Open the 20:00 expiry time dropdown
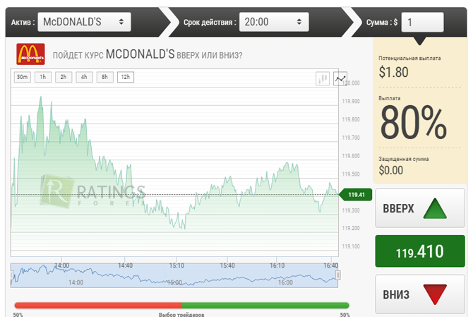 (x=274, y=22)
